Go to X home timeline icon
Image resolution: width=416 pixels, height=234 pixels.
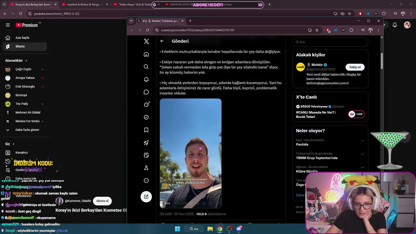[146, 54]
